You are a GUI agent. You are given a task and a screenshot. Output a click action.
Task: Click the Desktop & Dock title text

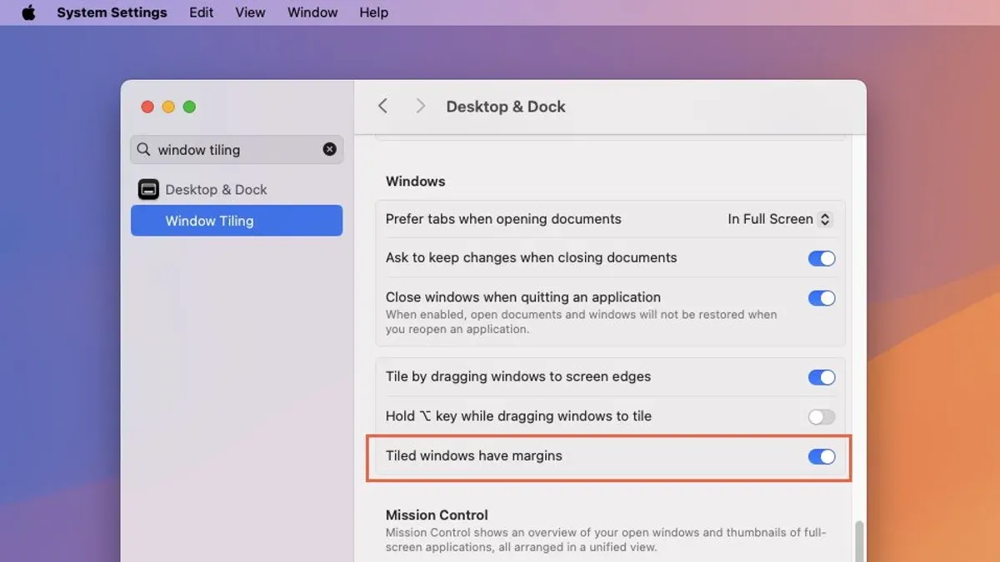pos(506,107)
